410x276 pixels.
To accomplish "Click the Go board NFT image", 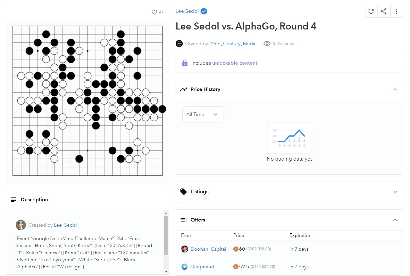I will pyautogui.click(x=88, y=101).
